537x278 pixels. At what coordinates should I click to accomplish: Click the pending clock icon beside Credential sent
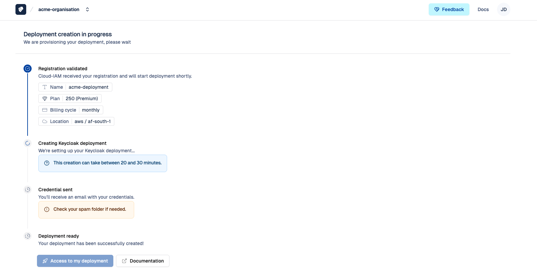(x=28, y=190)
